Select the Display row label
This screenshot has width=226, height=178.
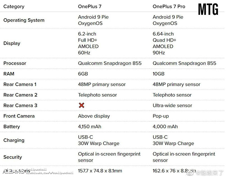coord(12,43)
